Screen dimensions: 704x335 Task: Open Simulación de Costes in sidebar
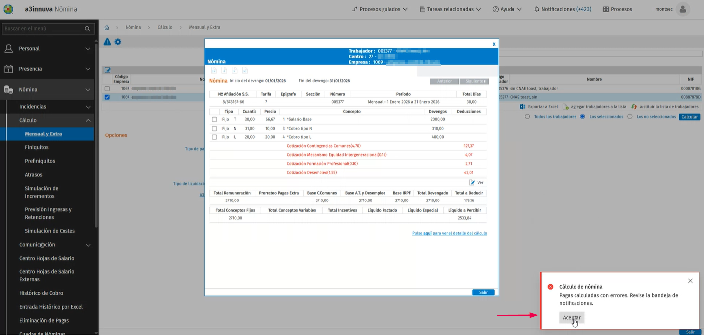coord(50,231)
